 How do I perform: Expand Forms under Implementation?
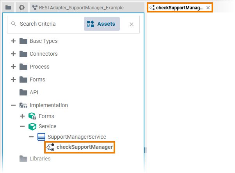(22, 116)
